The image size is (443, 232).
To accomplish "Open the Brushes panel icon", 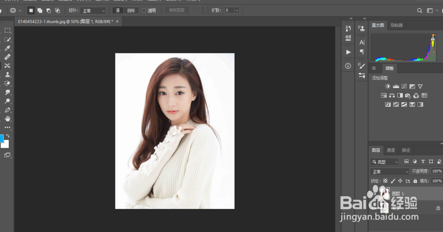I will pyautogui.click(x=361, y=75).
